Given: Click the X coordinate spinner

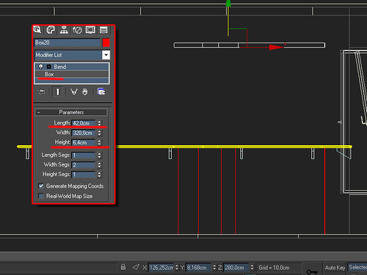Looking at the screenshot, I should (177, 268).
